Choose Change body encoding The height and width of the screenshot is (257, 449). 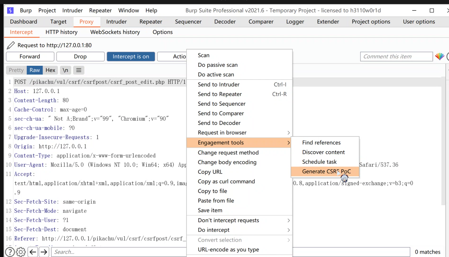pyautogui.click(x=239, y=162)
